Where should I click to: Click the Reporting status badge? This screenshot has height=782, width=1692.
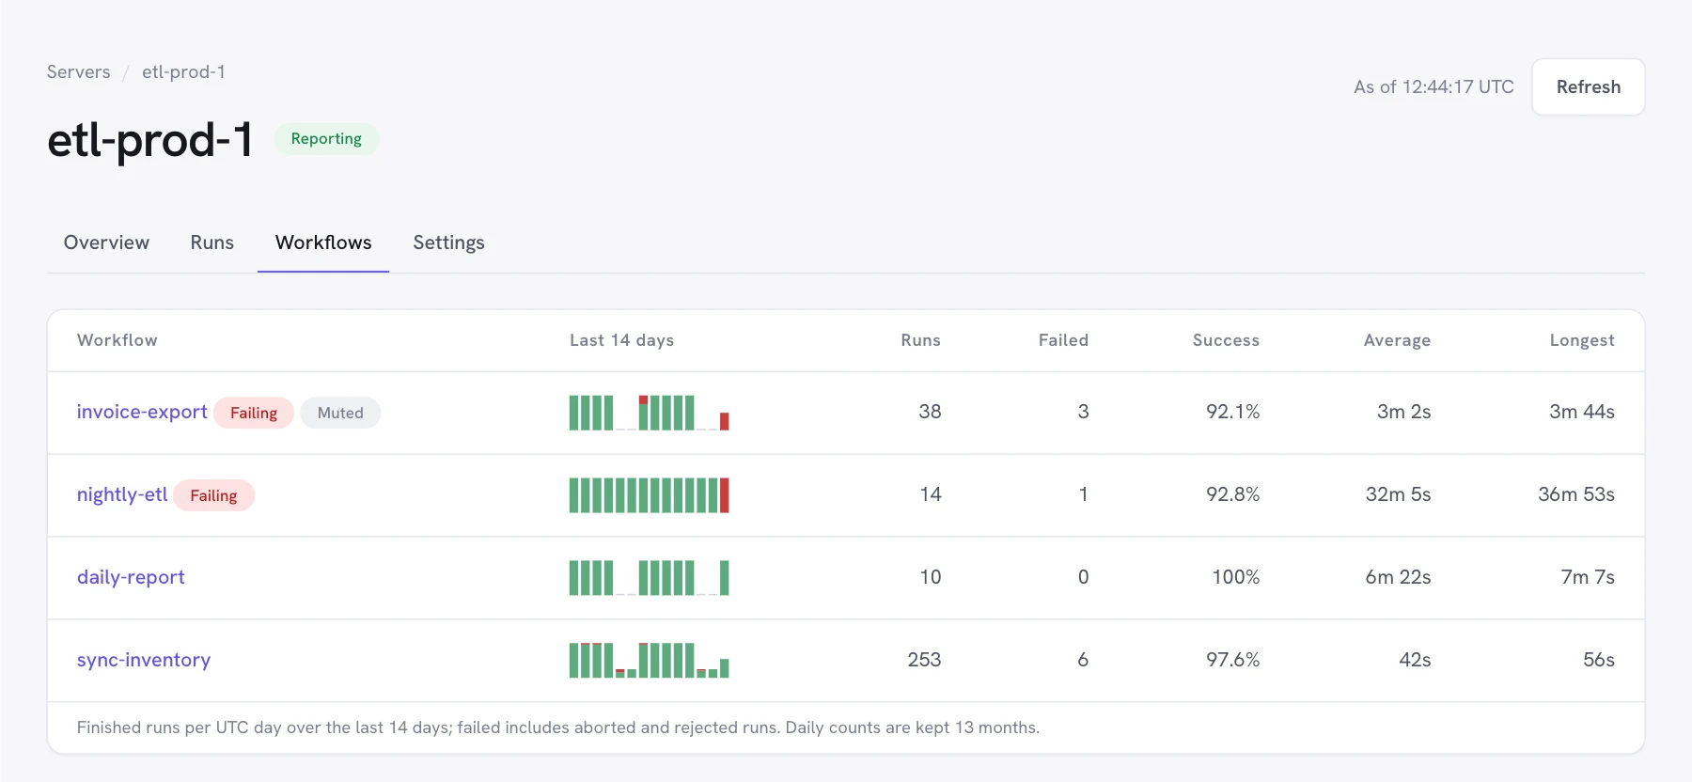point(326,138)
